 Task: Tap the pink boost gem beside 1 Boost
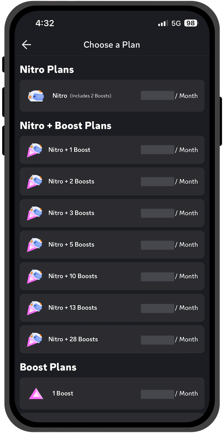36,394
